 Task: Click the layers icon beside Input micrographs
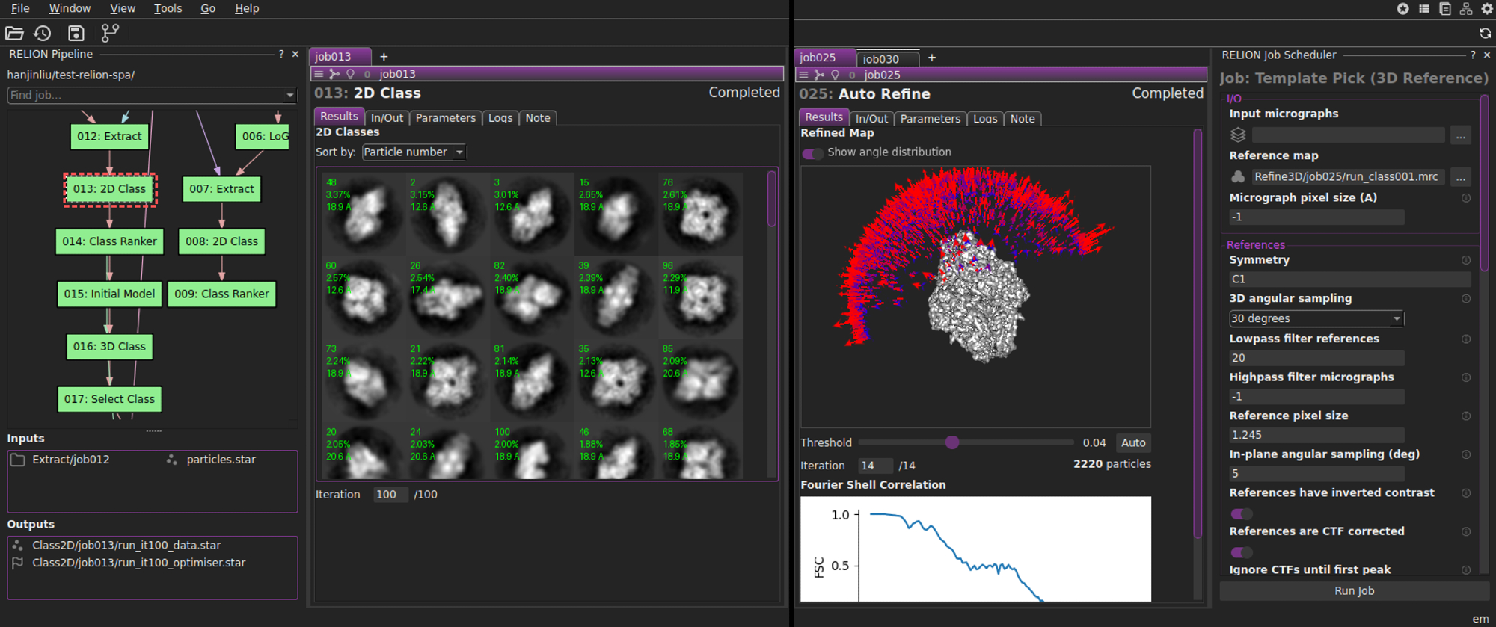[x=1238, y=135]
